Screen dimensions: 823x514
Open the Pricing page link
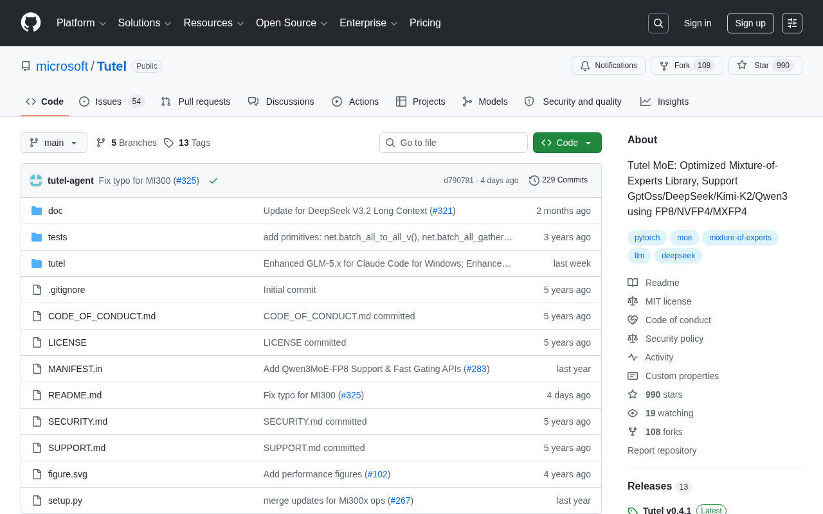(x=425, y=23)
